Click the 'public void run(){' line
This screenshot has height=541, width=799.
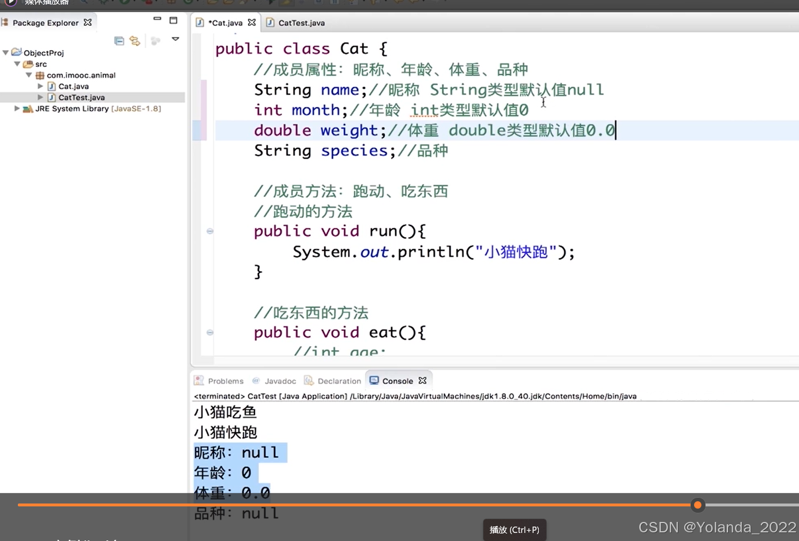coord(340,231)
